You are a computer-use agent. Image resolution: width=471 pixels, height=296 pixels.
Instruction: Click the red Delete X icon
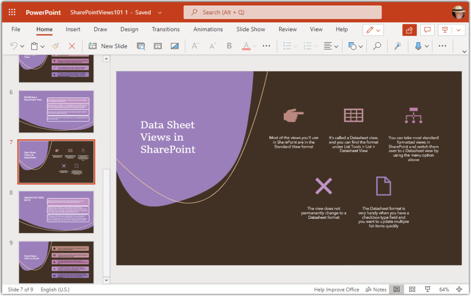(x=71, y=46)
